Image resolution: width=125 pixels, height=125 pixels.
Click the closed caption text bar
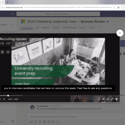(58, 88)
